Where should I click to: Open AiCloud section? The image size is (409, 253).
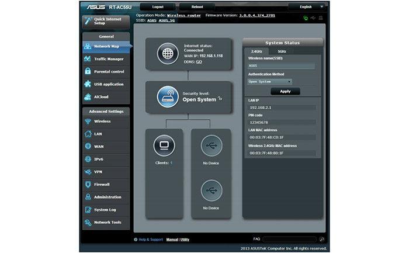coord(106,97)
